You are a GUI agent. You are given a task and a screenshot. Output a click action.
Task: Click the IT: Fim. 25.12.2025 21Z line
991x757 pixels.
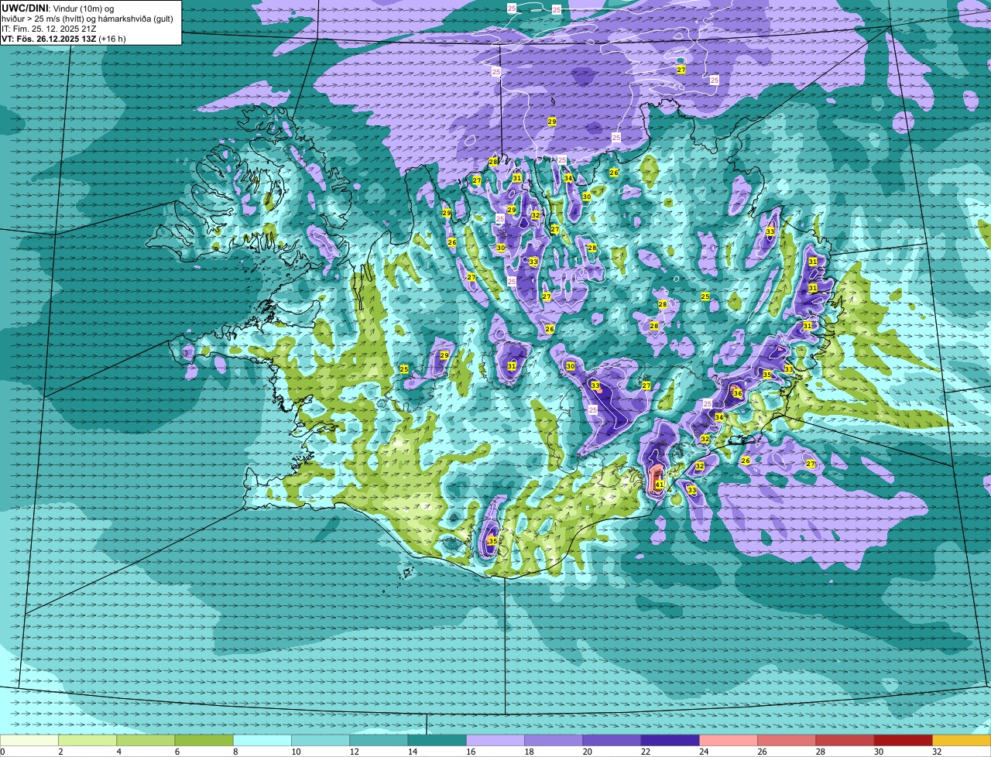click(x=49, y=29)
